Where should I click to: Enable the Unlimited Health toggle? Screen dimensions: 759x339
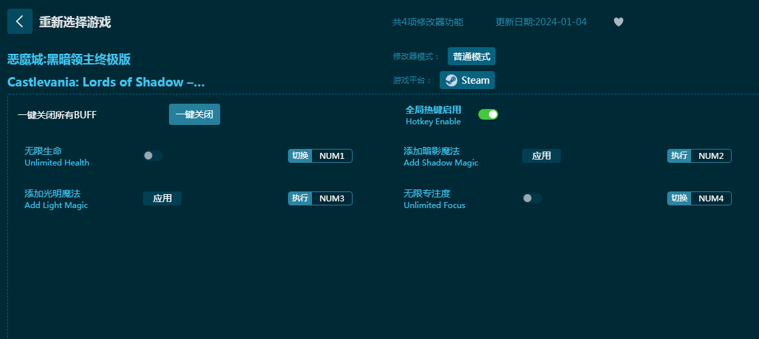[153, 156]
